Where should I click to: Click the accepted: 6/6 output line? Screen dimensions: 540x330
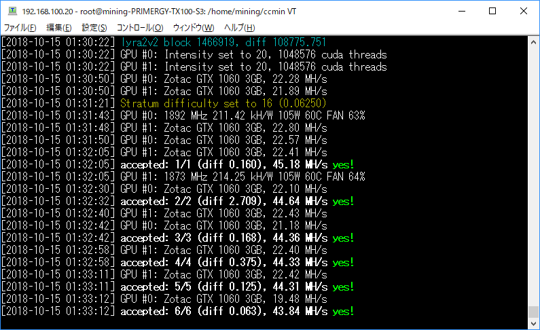point(177,311)
